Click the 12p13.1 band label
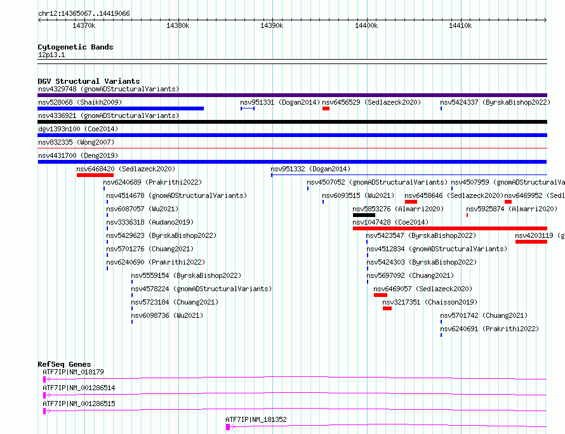This screenshot has height=434, width=565. point(51,55)
